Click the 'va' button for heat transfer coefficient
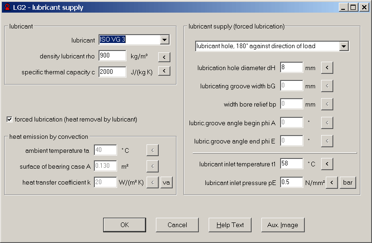The height and width of the screenshot is (243, 372). [x=167, y=182]
